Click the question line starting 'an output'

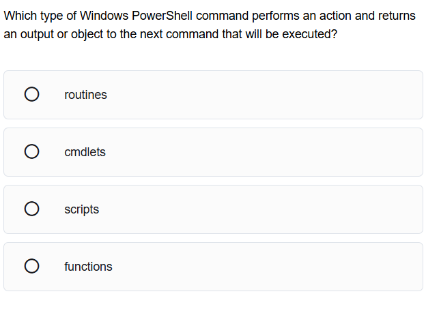170,33
